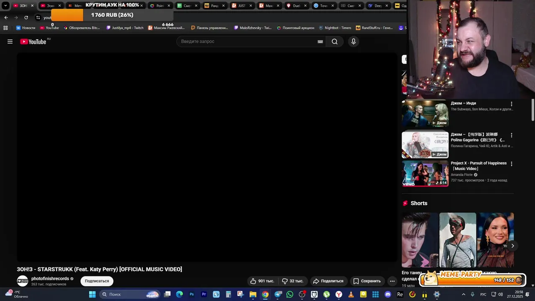Close the active '3OH!3' tab
Screen dimensions: 535x301
click(x=32, y=6)
